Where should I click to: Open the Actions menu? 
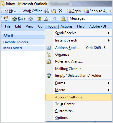66,26
